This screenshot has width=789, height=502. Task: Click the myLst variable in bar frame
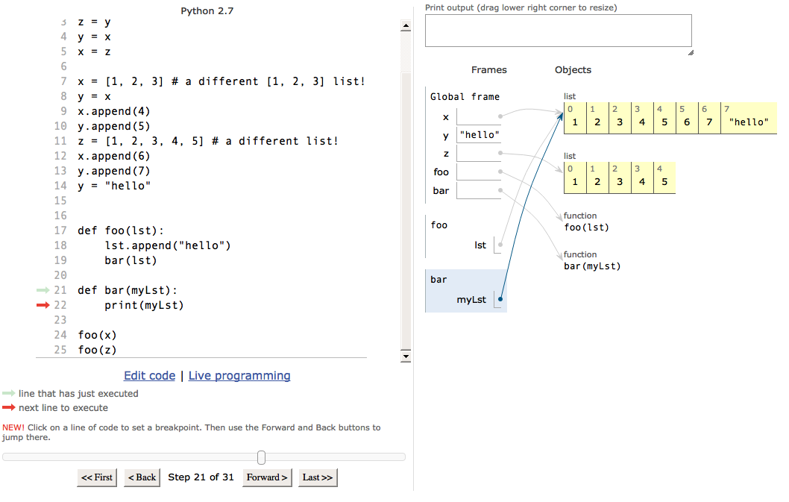pyautogui.click(x=471, y=300)
